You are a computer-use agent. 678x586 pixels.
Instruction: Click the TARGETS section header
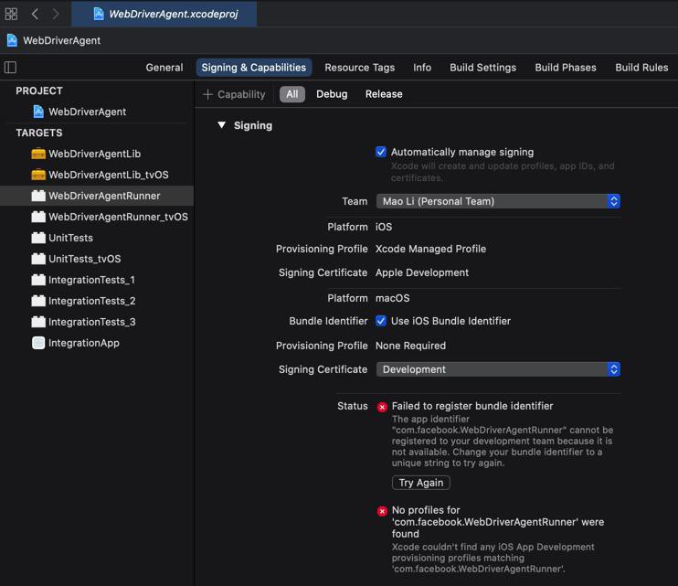point(39,133)
